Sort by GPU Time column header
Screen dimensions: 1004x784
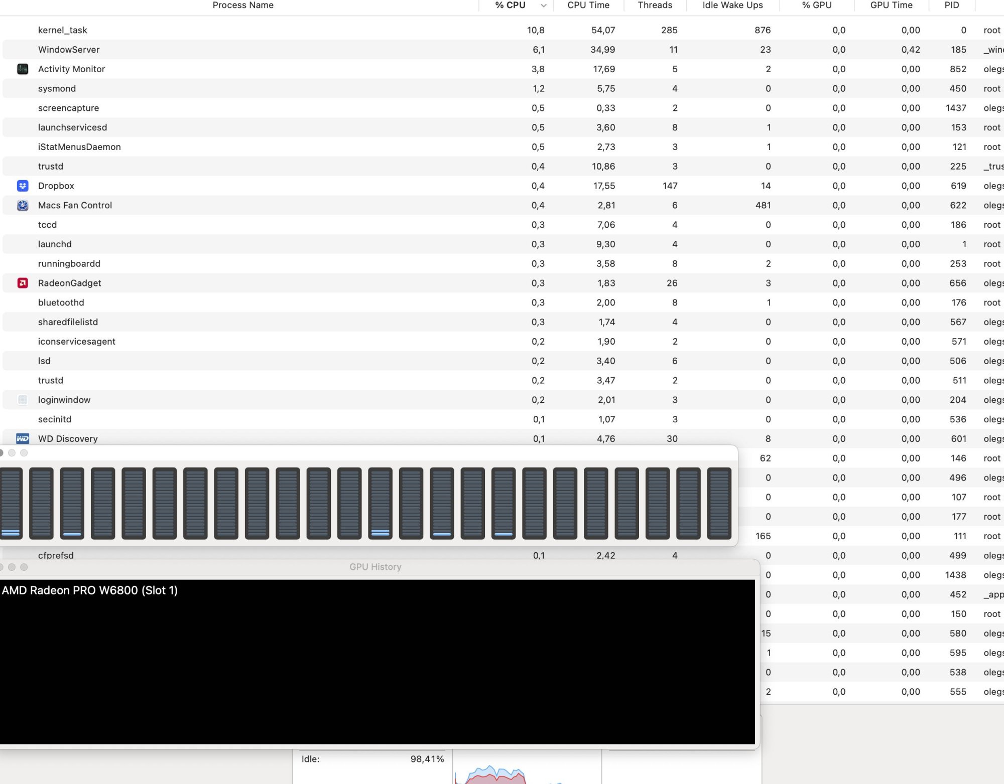point(891,6)
